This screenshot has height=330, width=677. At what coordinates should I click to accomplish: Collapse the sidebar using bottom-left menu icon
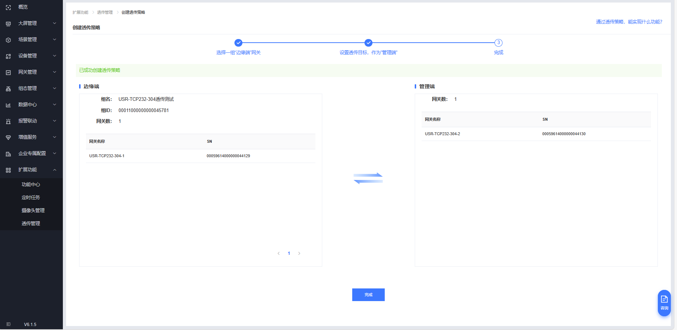[x=8, y=324]
